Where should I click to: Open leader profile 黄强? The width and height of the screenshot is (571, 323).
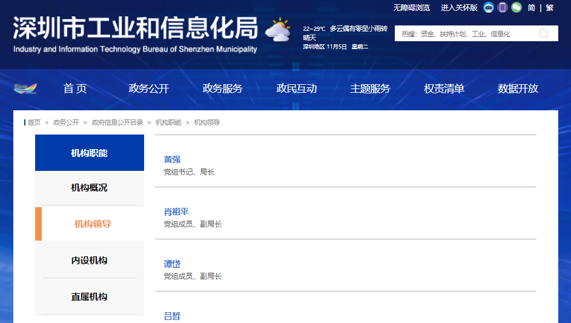(172, 159)
